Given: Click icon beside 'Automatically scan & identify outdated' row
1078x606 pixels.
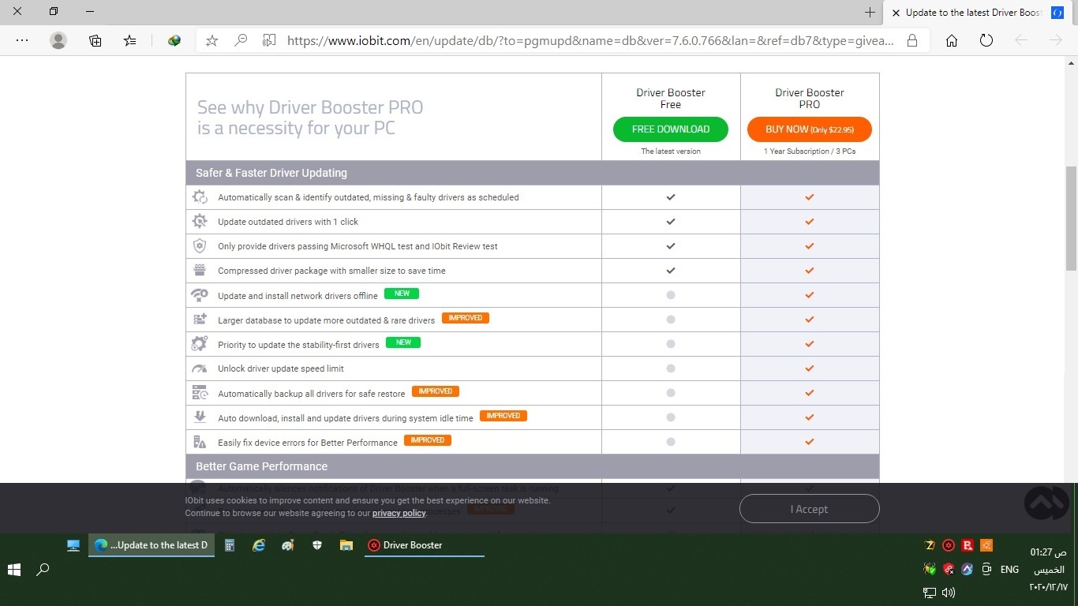Looking at the screenshot, I should 200,197.
